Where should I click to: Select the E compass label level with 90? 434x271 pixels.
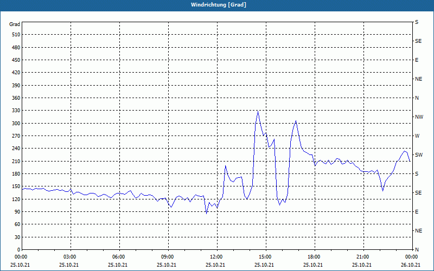[x=417, y=212]
